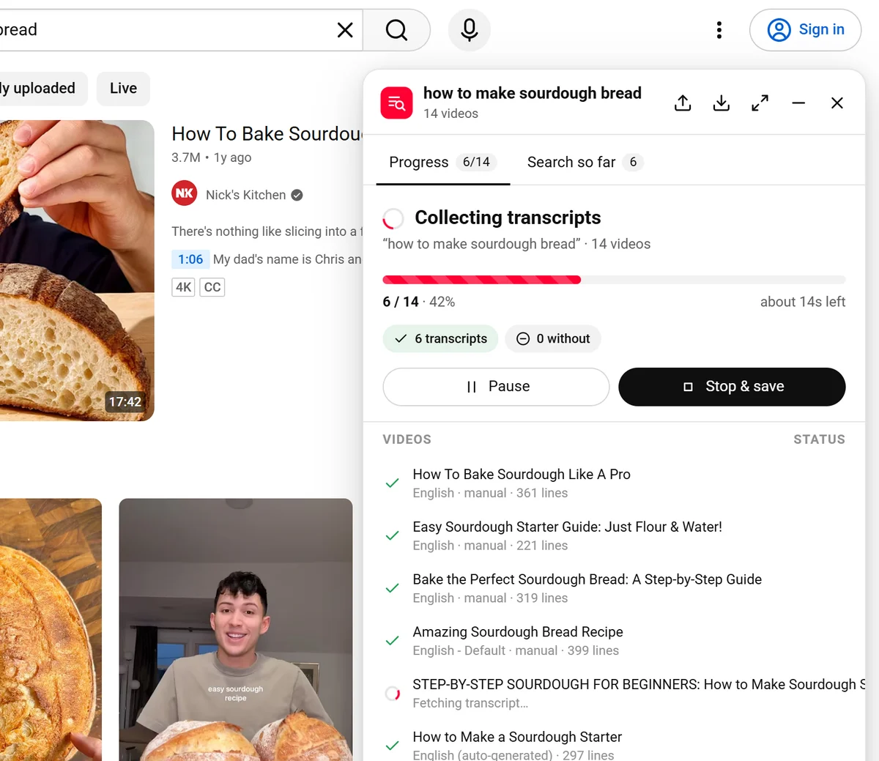This screenshot has height=761, width=879.
Task: Click the about 14s left estimate
Action: point(803,302)
